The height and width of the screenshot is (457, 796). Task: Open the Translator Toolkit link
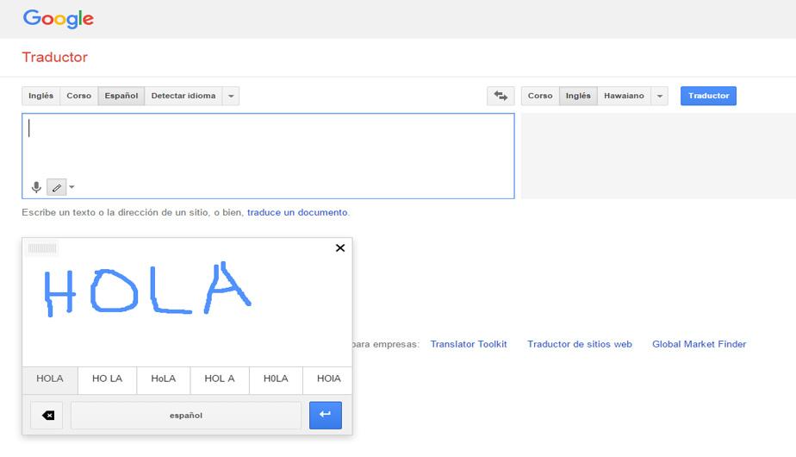coord(469,344)
